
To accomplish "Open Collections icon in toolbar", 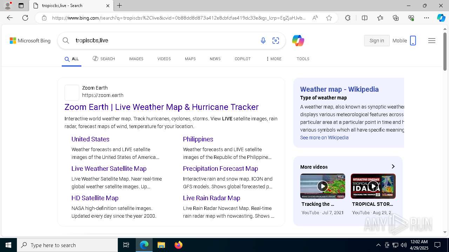I will (x=396, y=18).
